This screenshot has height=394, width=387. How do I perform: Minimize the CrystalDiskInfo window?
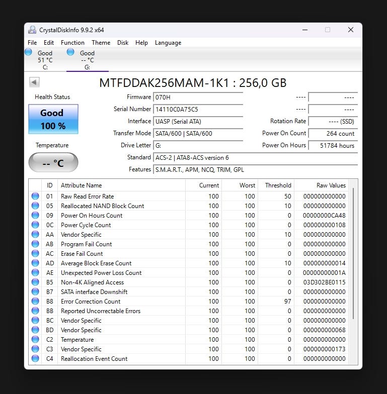(305, 30)
